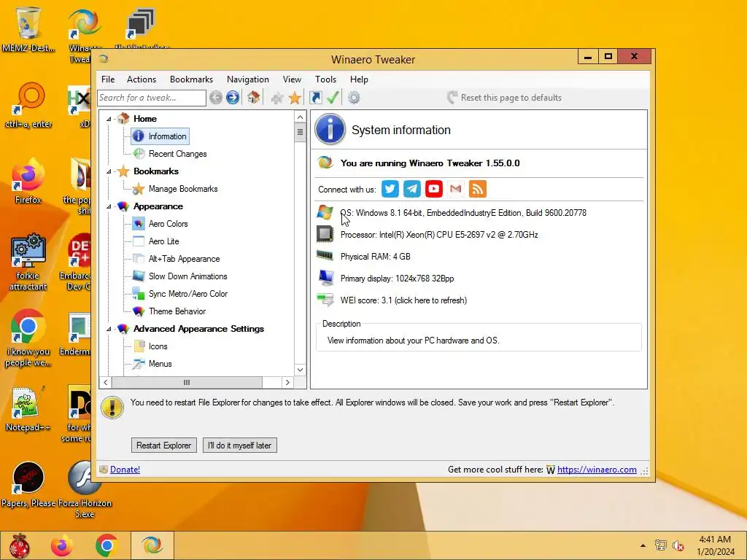Click the WEI score icon
The image size is (747, 560).
pos(325,300)
